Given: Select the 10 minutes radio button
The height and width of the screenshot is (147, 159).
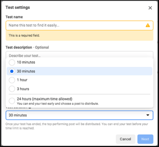Looking at the screenshot, I should pyautogui.click(x=12, y=62).
